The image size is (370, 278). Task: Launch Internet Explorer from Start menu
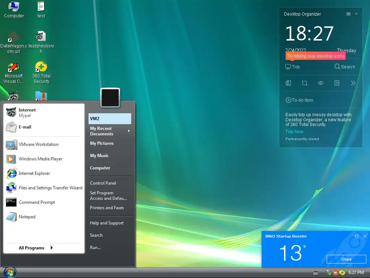pos(44,173)
